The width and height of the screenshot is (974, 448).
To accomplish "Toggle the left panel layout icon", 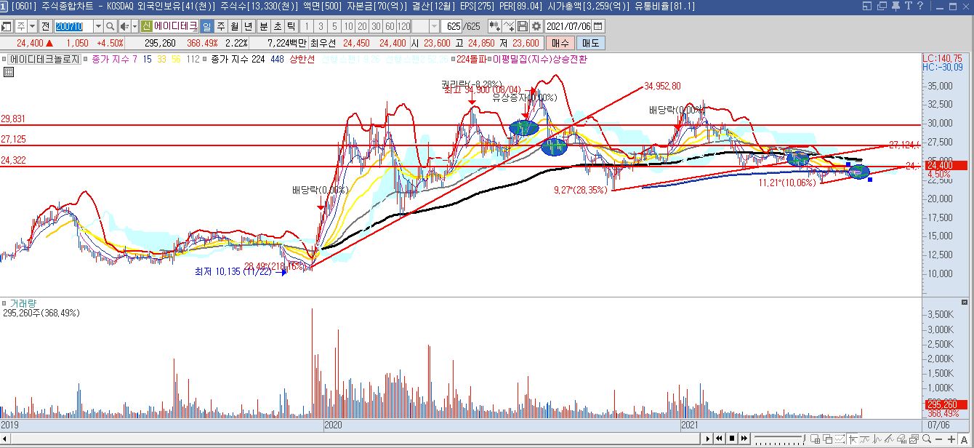I will pos(7,26).
